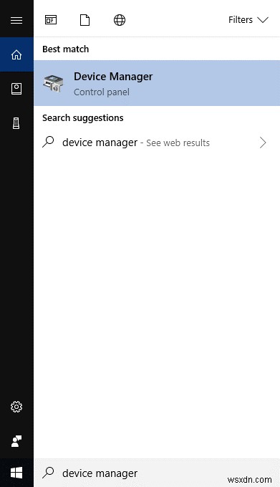Click the search box containing 'device manager'
The width and height of the screenshot is (280, 487).
157,473
